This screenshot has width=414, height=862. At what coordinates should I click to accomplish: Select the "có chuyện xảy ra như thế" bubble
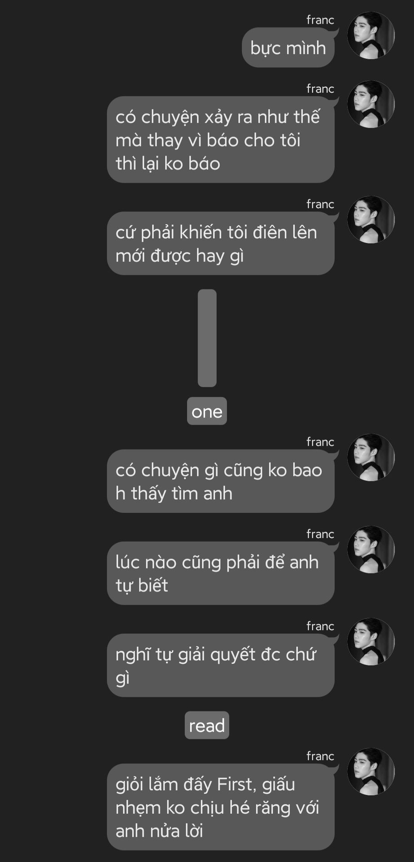pos(220,140)
